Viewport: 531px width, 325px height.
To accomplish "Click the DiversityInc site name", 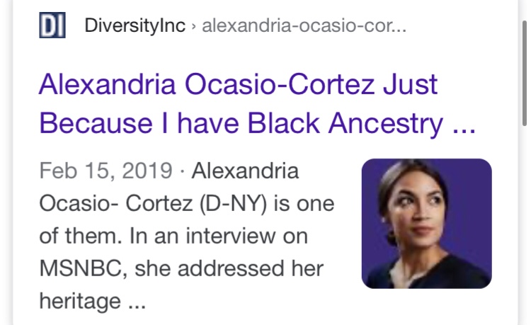I will 135,27.
